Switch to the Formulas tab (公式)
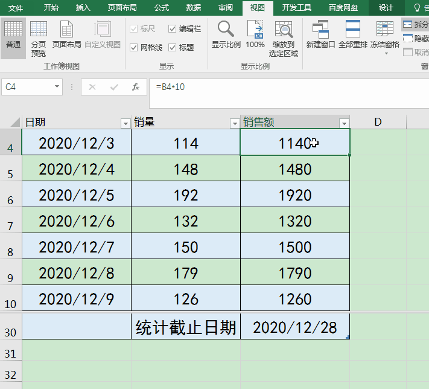Image resolution: width=429 pixels, height=389 pixels. (x=162, y=8)
